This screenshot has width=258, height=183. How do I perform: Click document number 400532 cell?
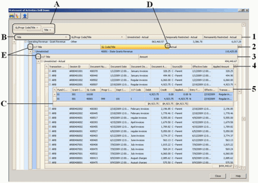pos(99,154)
